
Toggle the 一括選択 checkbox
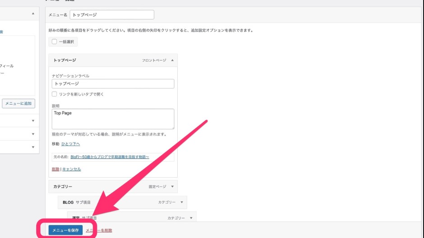55,42
